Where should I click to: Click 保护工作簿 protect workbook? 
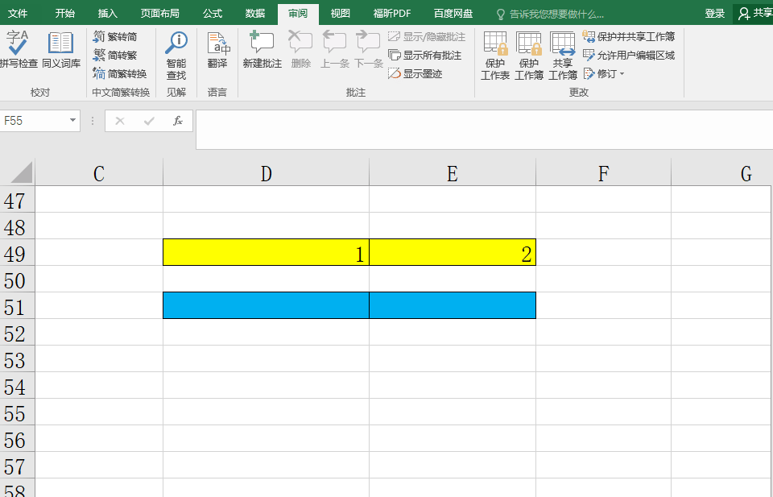[529, 56]
